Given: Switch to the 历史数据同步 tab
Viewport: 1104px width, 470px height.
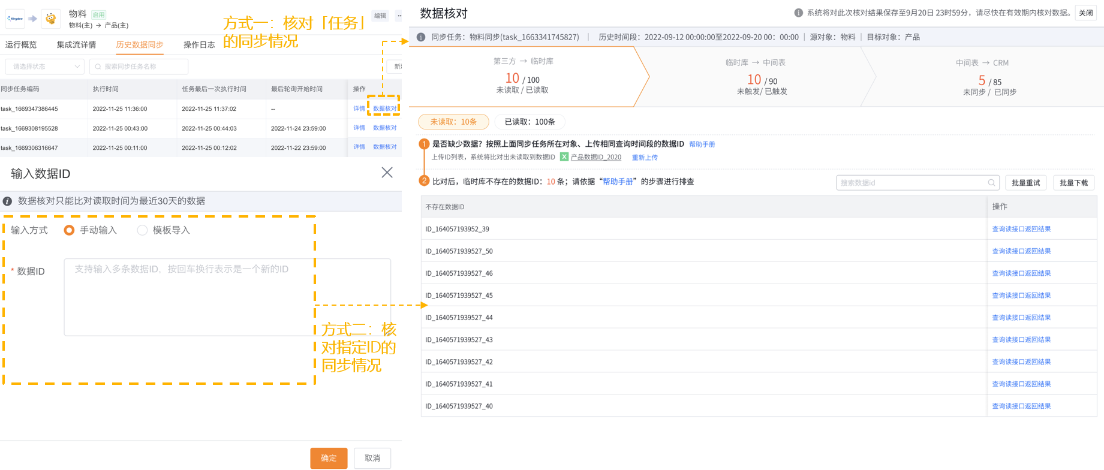Looking at the screenshot, I should [x=140, y=44].
